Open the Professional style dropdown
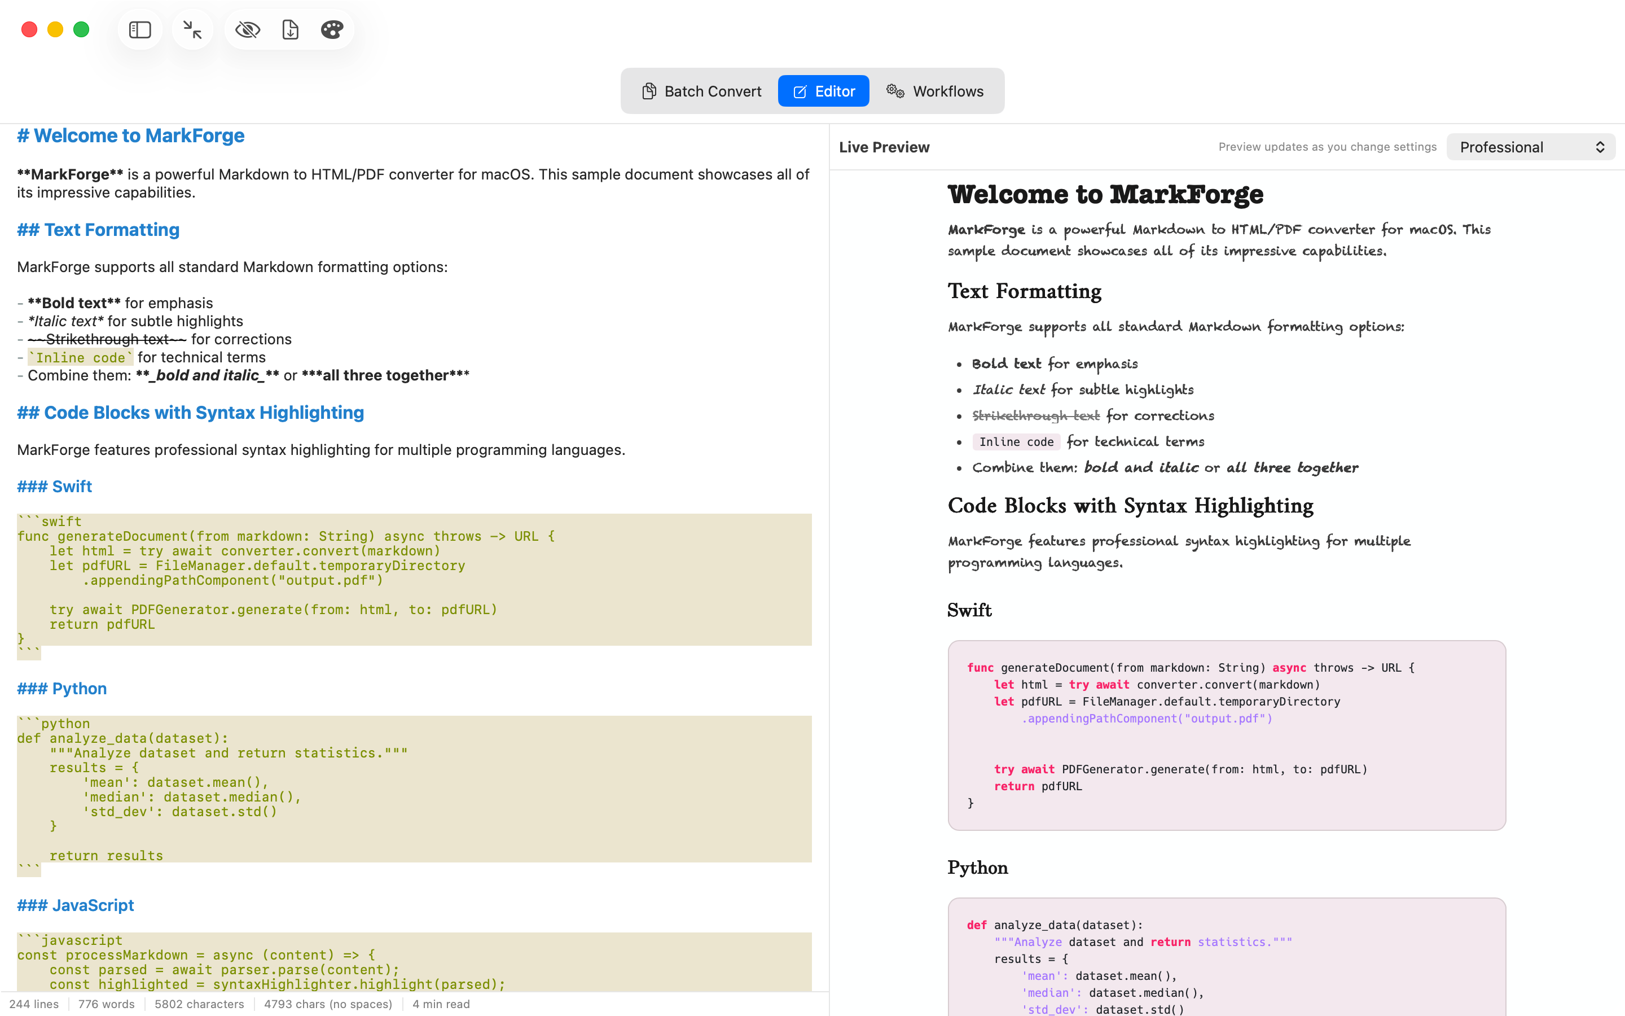 (x=1530, y=147)
